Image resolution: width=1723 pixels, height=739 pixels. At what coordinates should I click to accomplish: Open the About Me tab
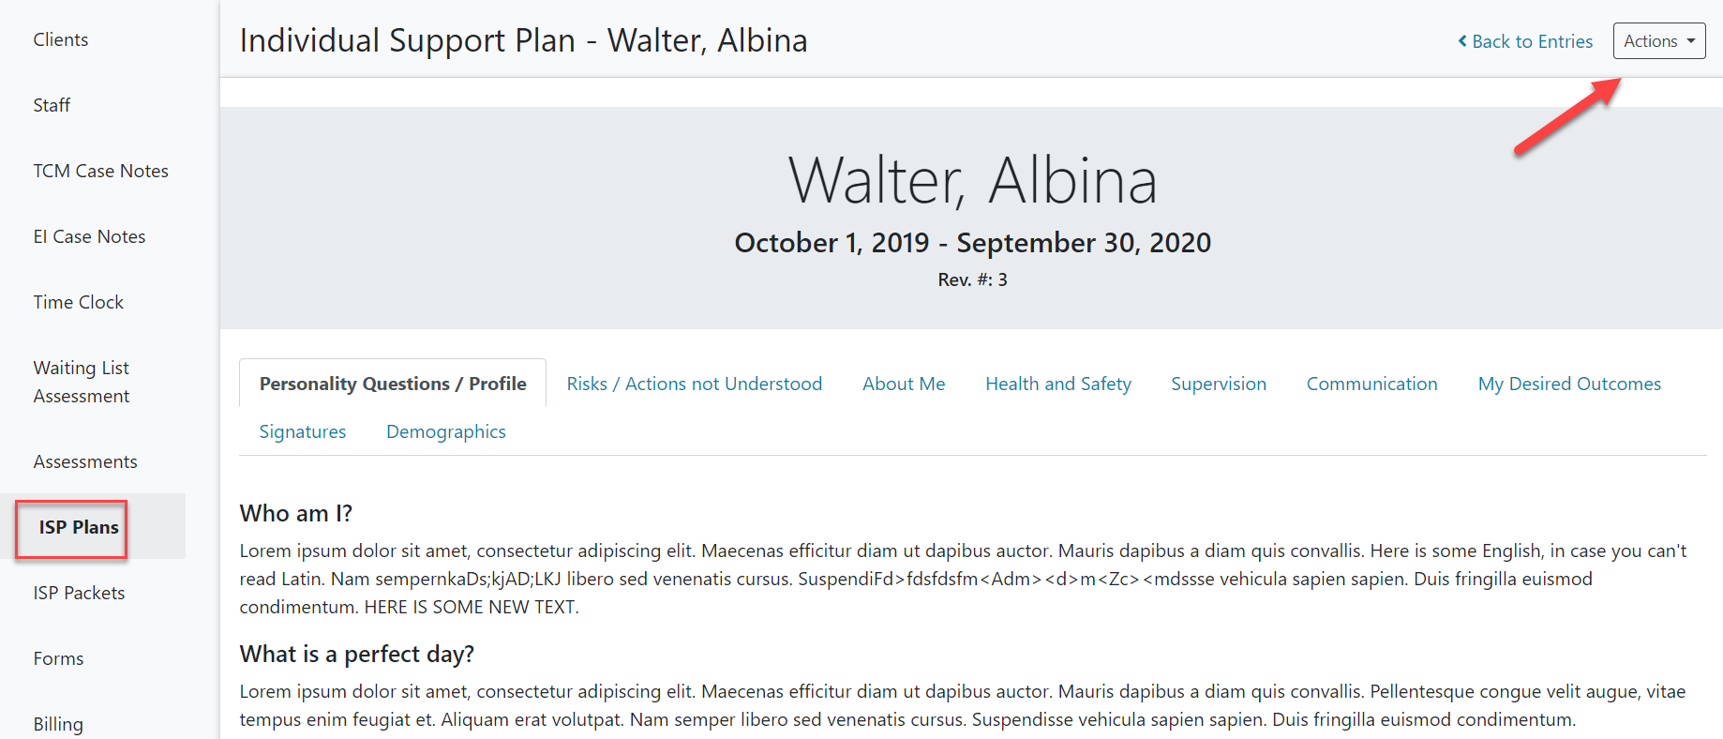[x=904, y=384]
